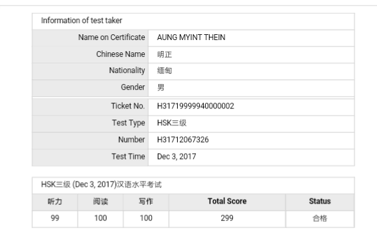Click the Test Time value Dec 3, 2017
The height and width of the screenshot is (241, 377).
click(x=177, y=156)
